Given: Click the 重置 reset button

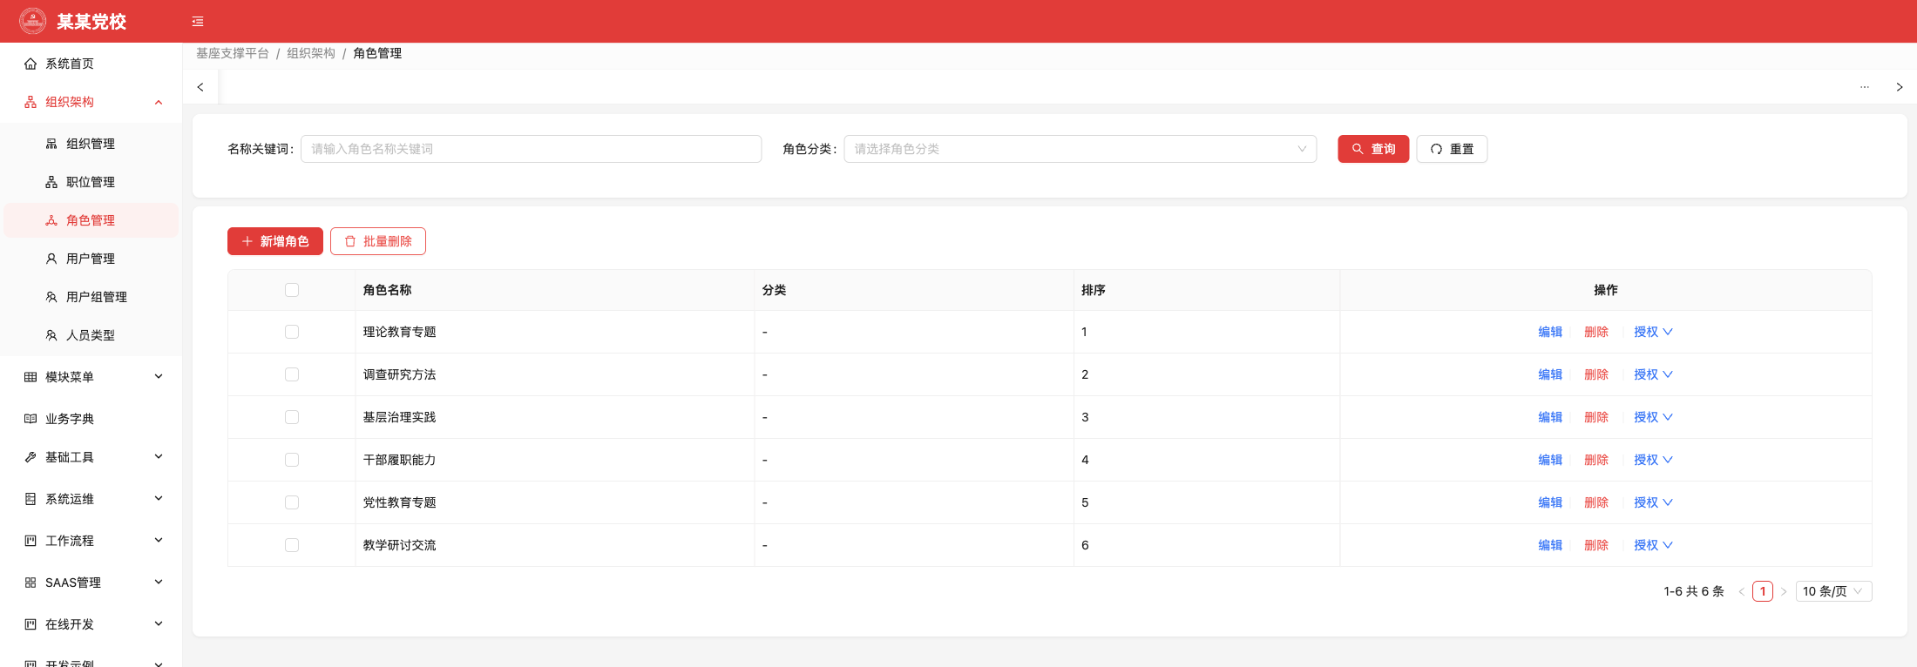Looking at the screenshot, I should (x=1452, y=149).
